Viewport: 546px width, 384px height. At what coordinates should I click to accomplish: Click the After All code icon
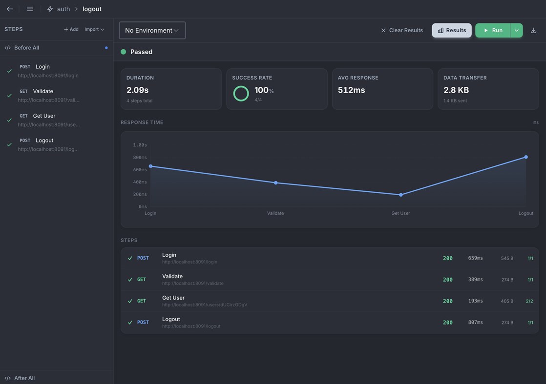(x=8, y=378)
